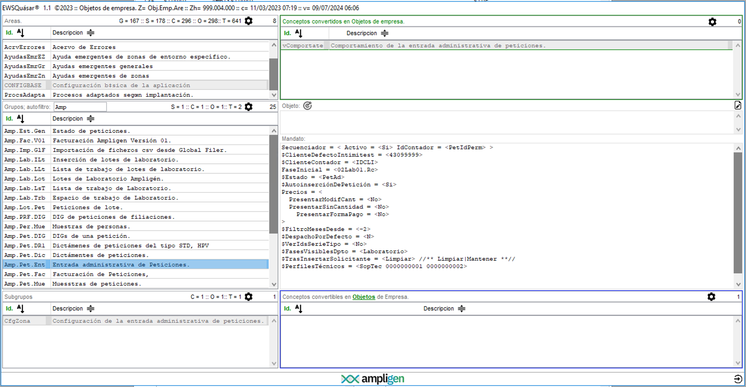The height and width of the screenshot is (387, 746).
Task: Click the Areas panel gear icon
Action: [x=248, y=21]
